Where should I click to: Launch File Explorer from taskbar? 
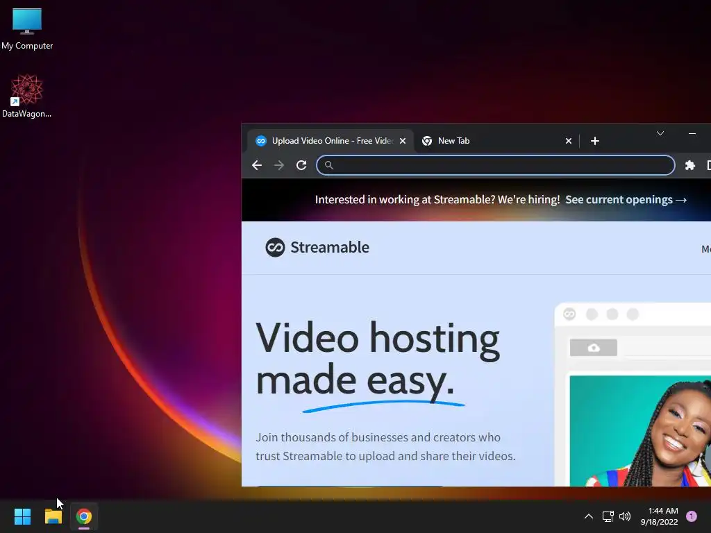tap(53, 516)
